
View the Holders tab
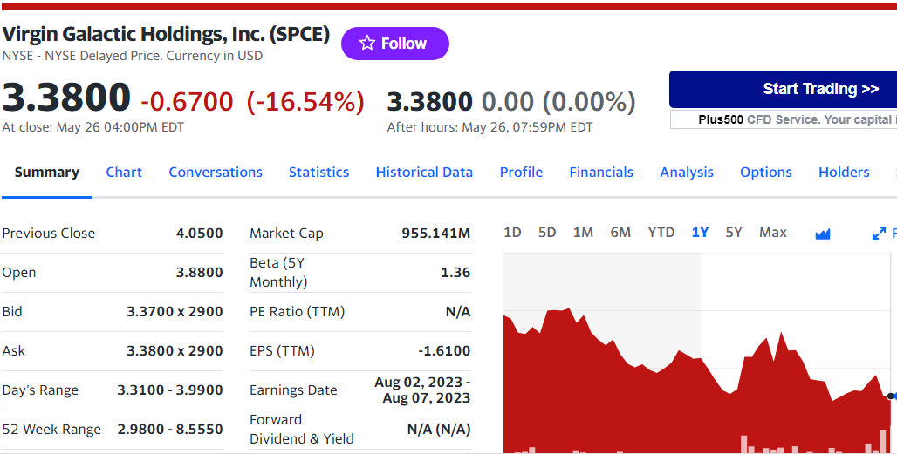844,173
